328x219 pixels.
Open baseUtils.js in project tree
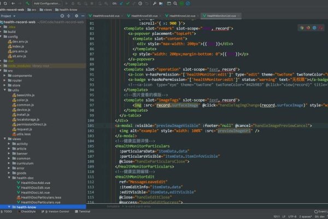[x=26, y=95]
